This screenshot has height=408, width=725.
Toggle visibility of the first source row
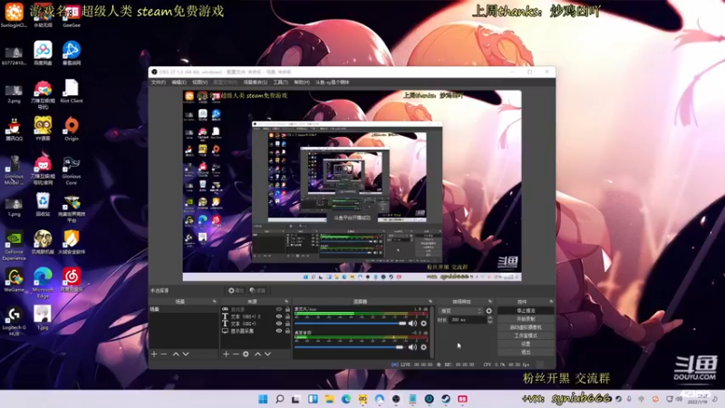click(279, 309)
